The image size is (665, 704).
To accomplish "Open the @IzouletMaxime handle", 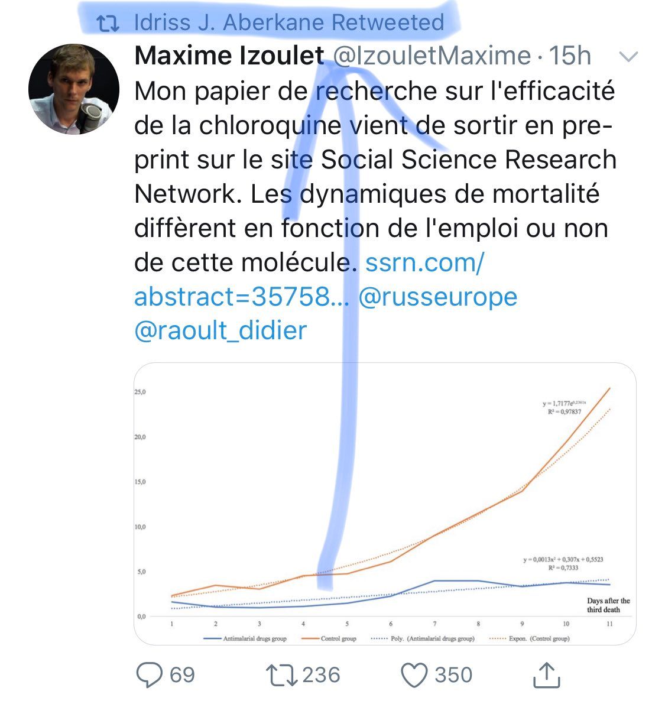I will coord(432,56).
